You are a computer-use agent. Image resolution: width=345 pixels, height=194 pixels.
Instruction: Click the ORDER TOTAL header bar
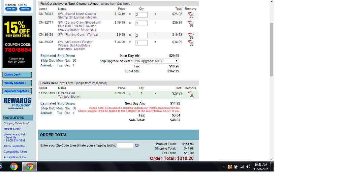tap(118, 135)
